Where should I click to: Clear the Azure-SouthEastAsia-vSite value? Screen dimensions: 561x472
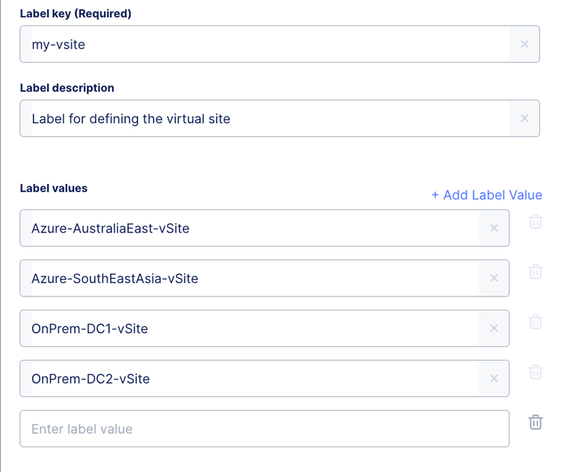pyautogui.click(x=494, y=278)
